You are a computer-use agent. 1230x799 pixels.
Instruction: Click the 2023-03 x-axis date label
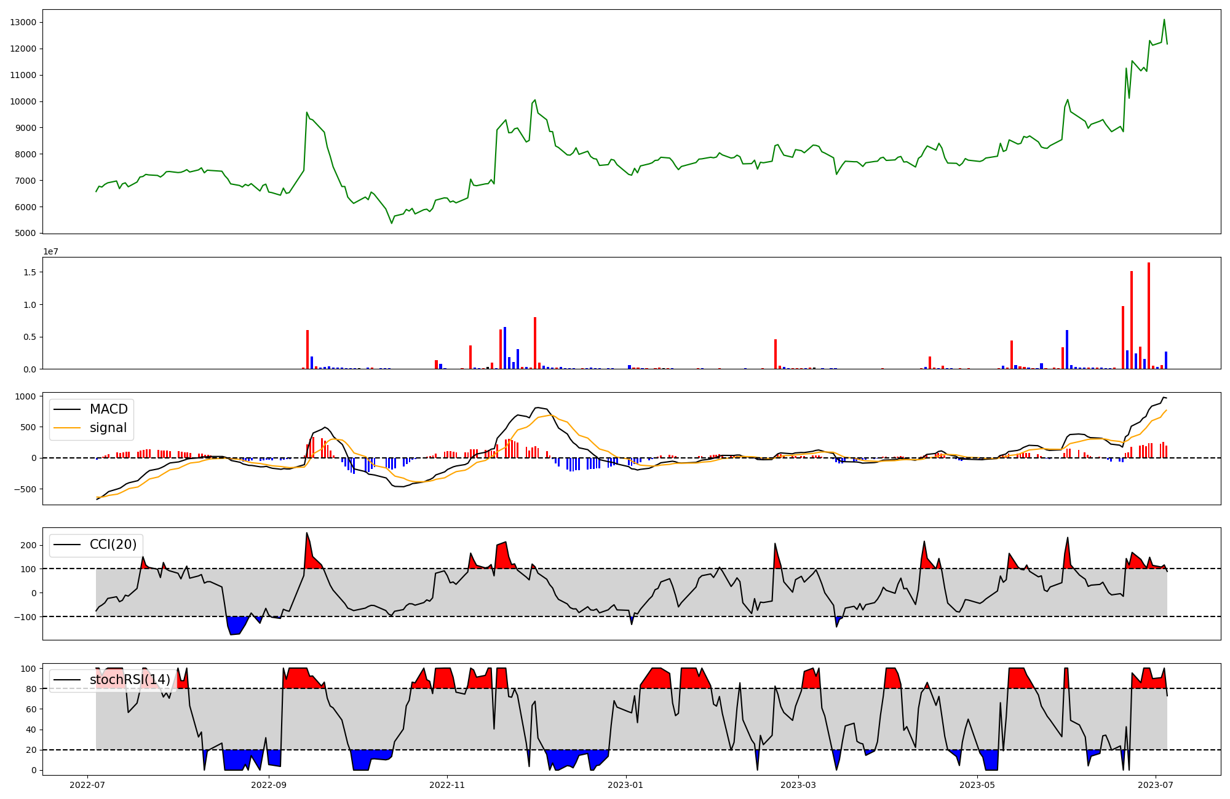(798, 785)
